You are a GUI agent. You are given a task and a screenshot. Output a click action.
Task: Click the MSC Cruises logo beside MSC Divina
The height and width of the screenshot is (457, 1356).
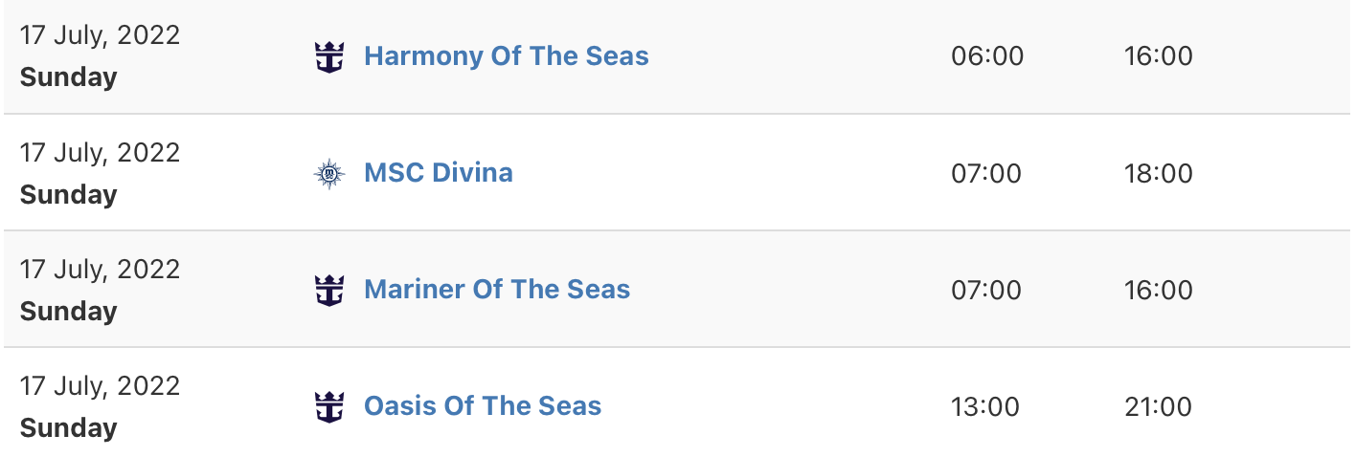point(329,174)
